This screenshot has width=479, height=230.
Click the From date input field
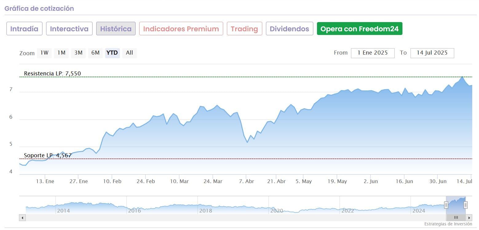point(373,53)
